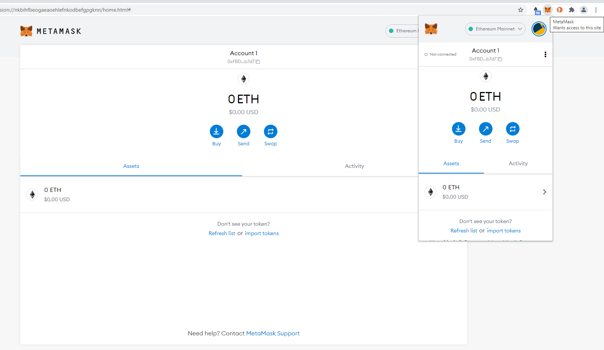Open the Chrome three-dot menu

(596, 10)
